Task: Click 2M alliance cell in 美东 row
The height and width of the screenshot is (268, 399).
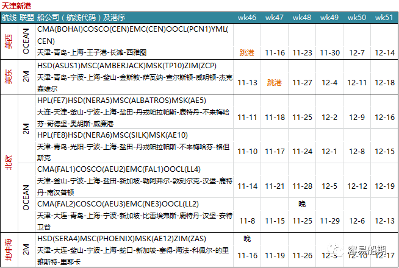Action: (x=26, y=77)
